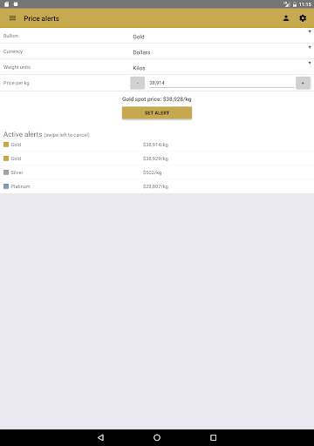This screenshot has height=446, width=314.
Task: Tap the recent apps square button
Action: [214, 437]
